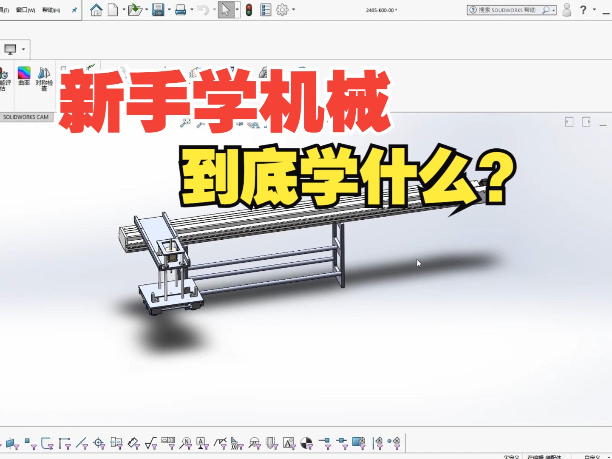The image size is (612, 459).
Task: Open Options with the gear icon
Action: pyautogui.click(x=282, y=10)
